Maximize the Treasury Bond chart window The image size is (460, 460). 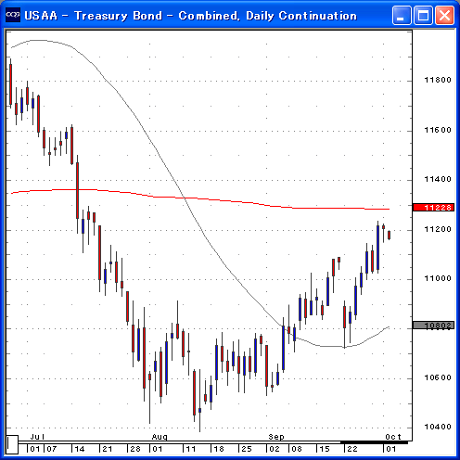tap(423, 15)
